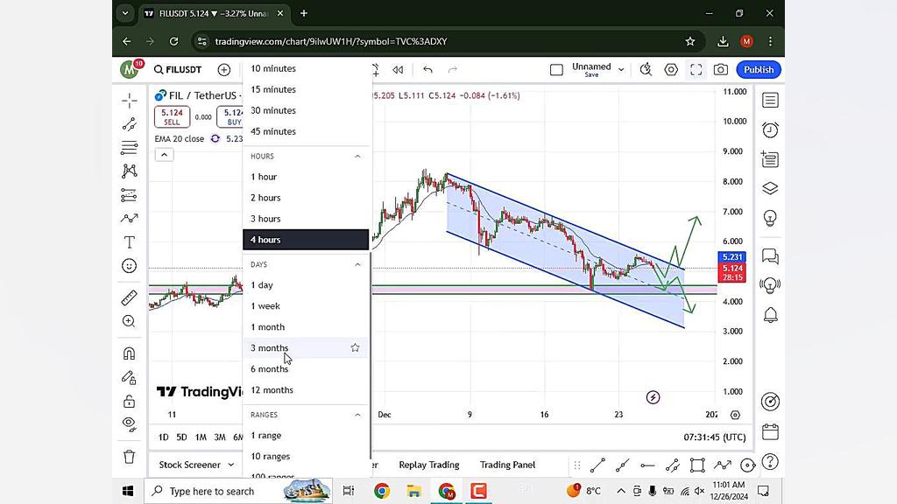Click the replay rewind icon
The image size is (897, 504).
coord(398,70)
